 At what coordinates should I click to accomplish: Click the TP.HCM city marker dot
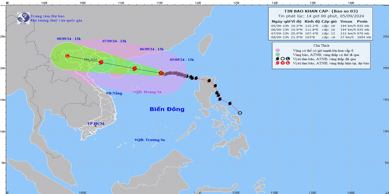[95, 126]
